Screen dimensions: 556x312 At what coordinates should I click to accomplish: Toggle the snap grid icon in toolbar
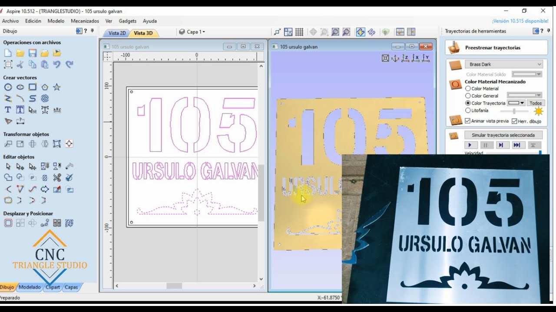point(299,32)
